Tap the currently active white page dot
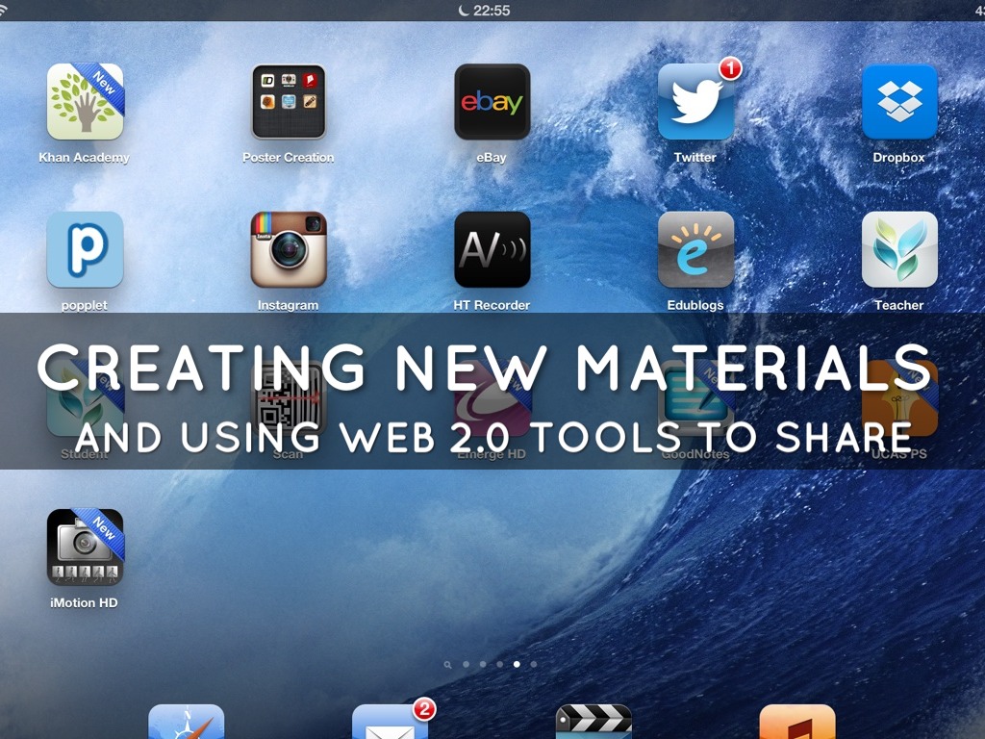 coord(518,664)
